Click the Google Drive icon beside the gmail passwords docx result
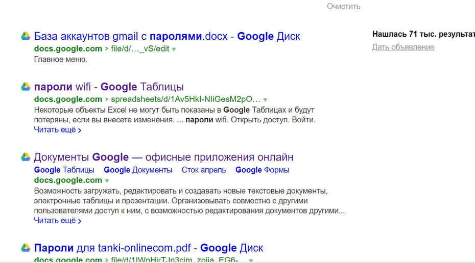The image size is (475, 263). (x=26, y=36)
